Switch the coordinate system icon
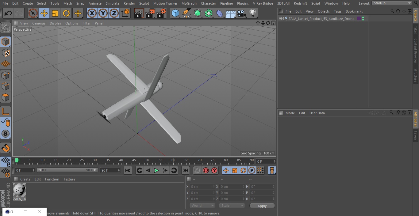This screenshot has width=419, height=216. pos(125,13)
